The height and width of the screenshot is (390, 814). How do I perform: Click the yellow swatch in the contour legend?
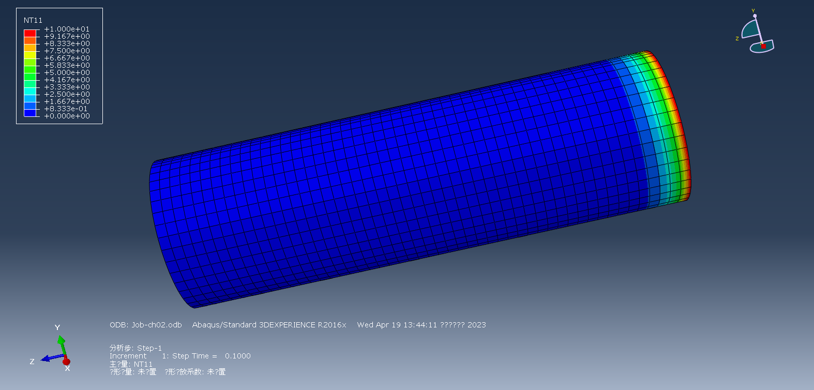click(30, 55)
